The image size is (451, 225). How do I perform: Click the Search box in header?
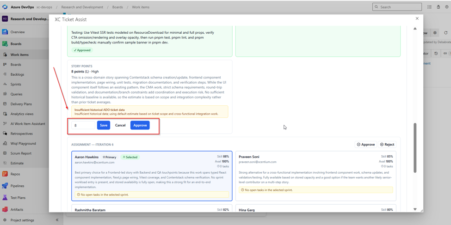(x=397, y=7)
